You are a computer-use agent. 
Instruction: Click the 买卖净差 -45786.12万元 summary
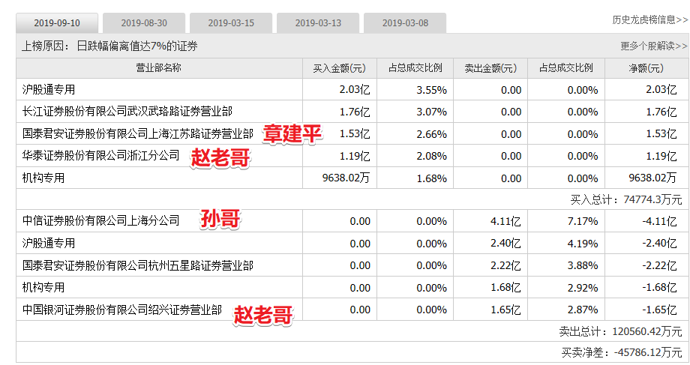click(x=622, y=352)
